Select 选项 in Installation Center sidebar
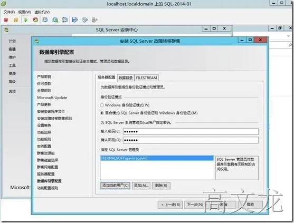Image resolution: width=294 pixels, height=223 pixels. point(12,91)
